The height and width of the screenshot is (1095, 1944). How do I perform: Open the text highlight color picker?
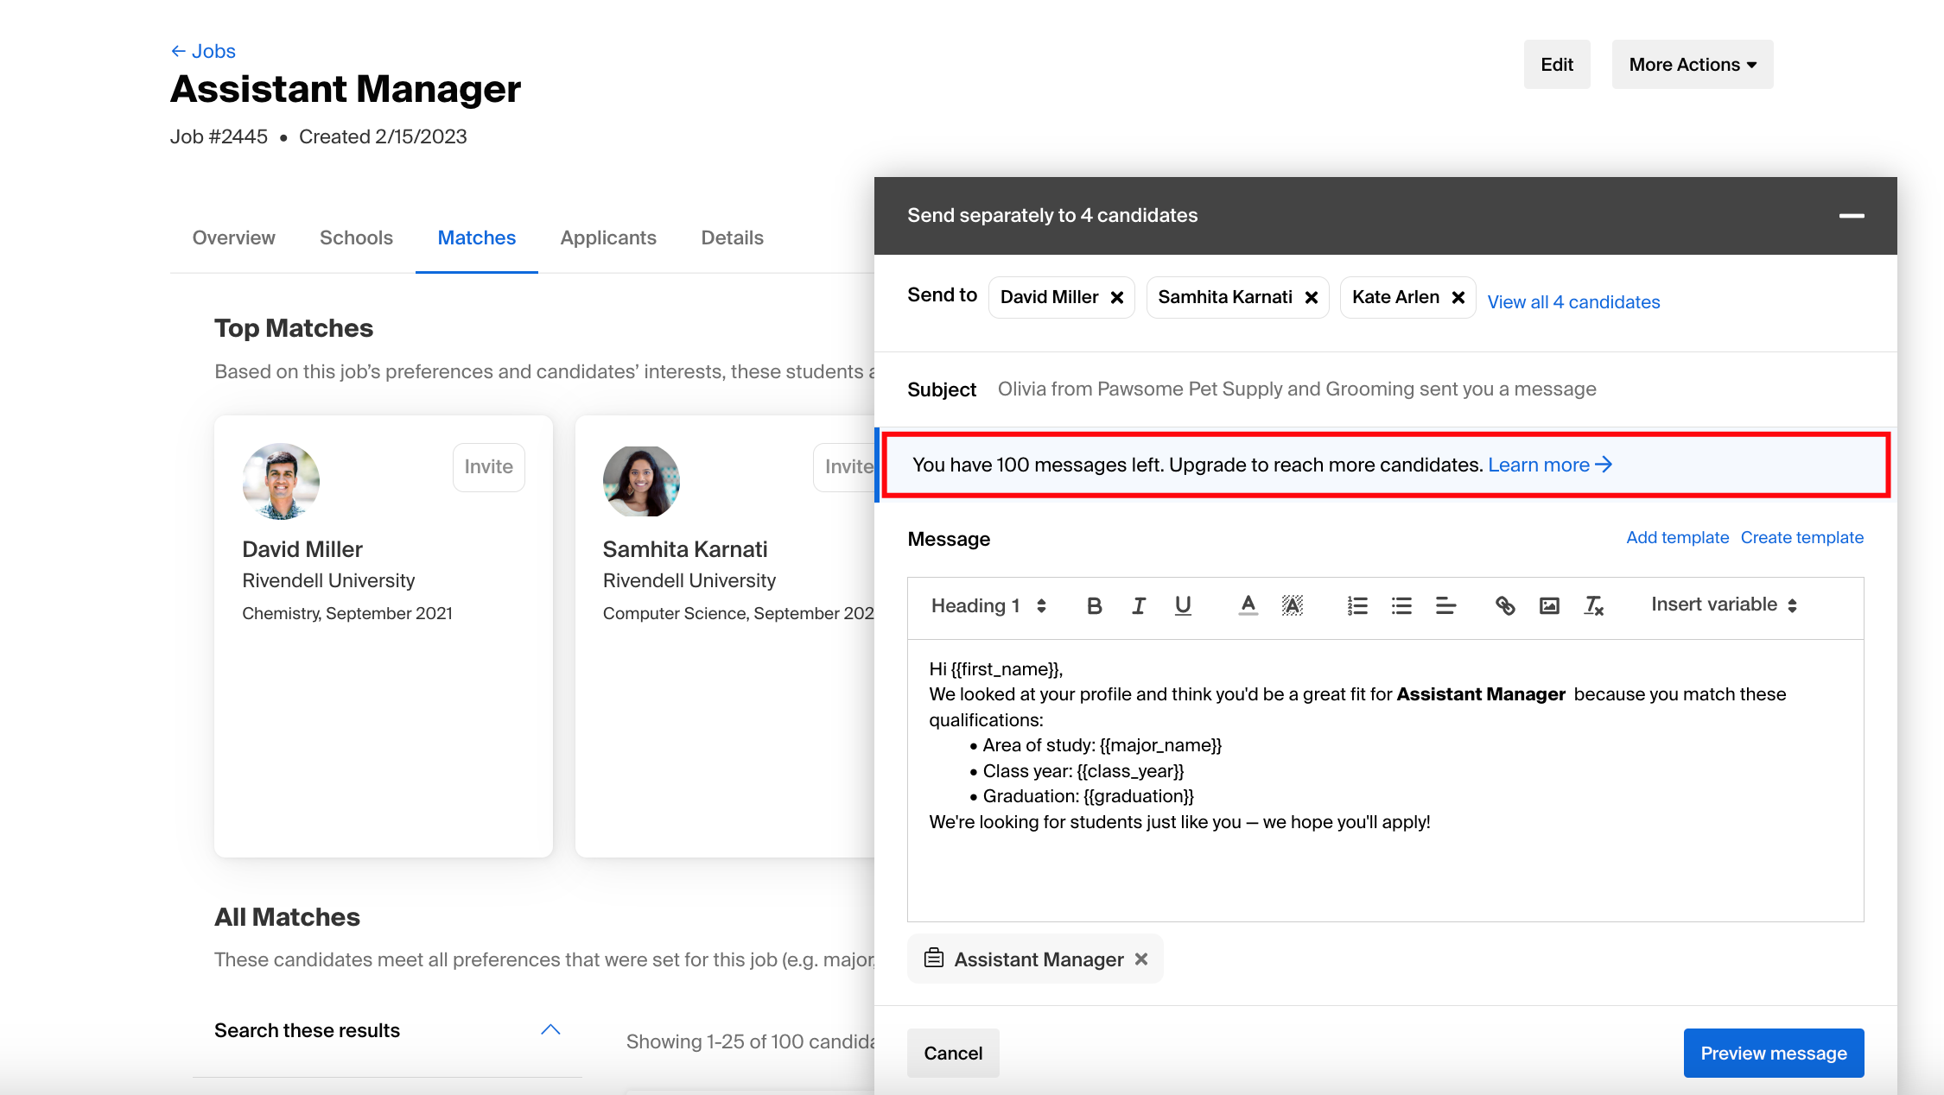click(x=1292, y=606)
